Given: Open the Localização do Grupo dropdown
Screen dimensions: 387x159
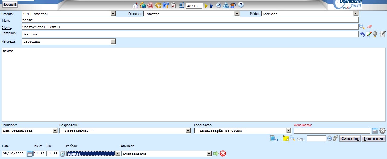Looking at the screenshot, I should click(x=243, y=131).
